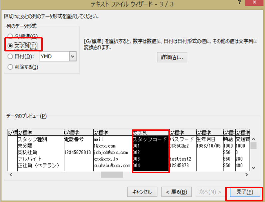265x202 pixels.
Task: Choose the 文字列(T) radio option
Action: pos(10,46)
